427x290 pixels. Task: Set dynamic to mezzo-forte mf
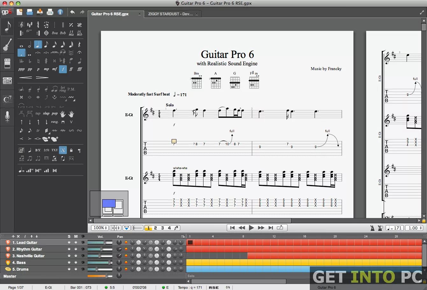coord(55,69)
